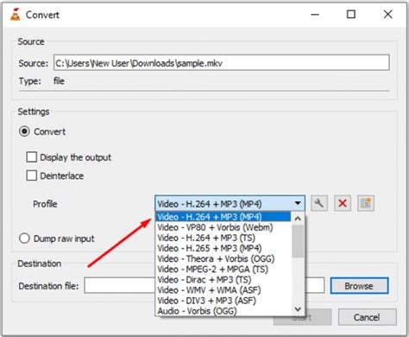Screen dimensions: 409x337
Task: Click the Cancel button
Action: [x=367, y=317]
